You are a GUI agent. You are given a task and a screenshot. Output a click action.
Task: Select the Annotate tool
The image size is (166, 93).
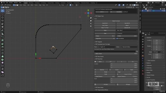(3, 30)
